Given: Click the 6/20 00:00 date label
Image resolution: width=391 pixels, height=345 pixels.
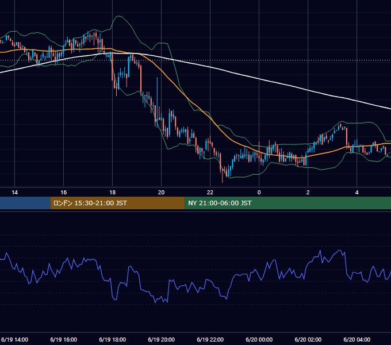Looking at the screenshot, I should tap(259, 339).
